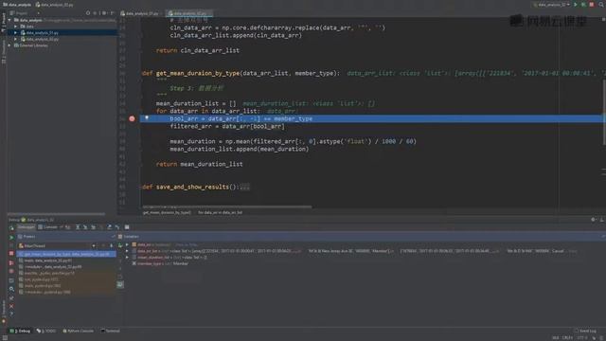Toggle the breakpoint on the bool_arr line
This screenshot has height=341, width=606.
132,118
